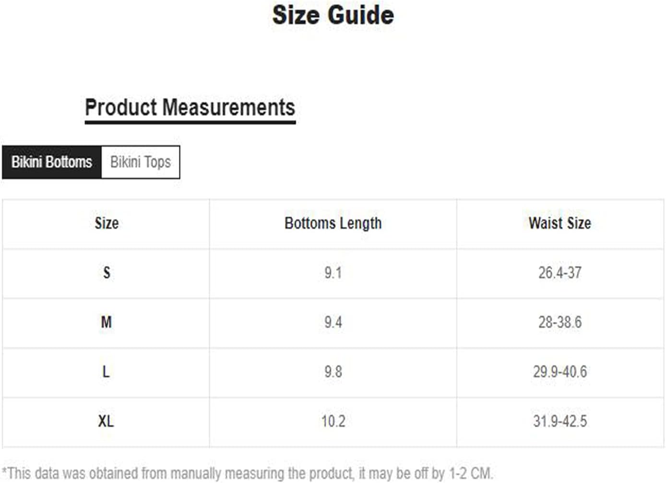Viewport: 666px width, 483px height.
Task: Click the Product Measurements heading
Action: tap(190, 107)
